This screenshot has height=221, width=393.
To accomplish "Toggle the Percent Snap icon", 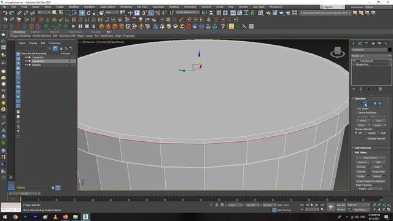I will point(158,12).
